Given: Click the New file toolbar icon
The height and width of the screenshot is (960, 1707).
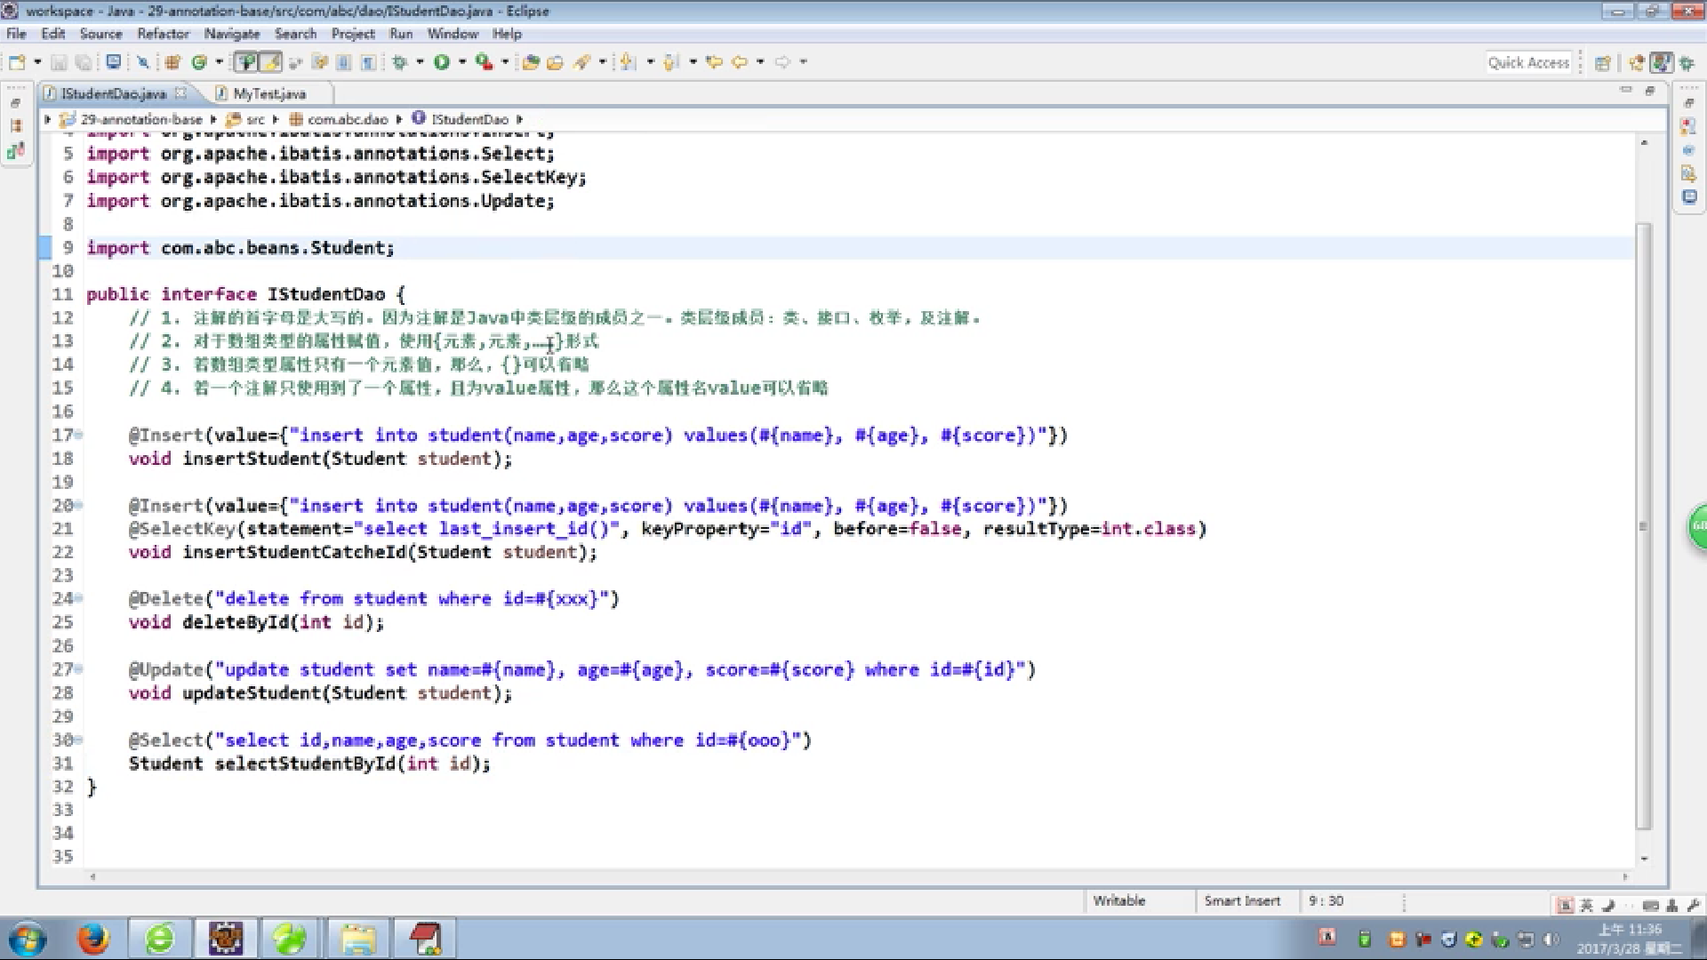Looking at the screenshot, I should (x=17, y=62).
